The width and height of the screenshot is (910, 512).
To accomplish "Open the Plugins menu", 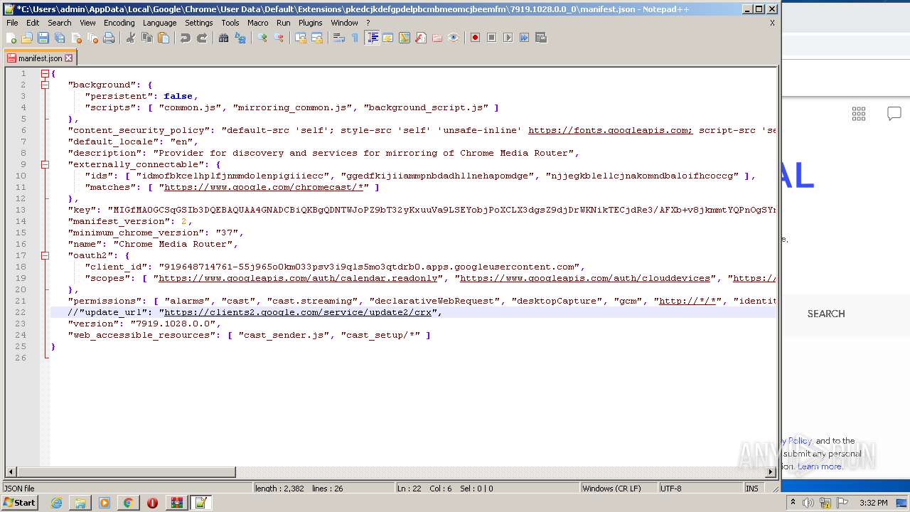I will pyautogui.click(x=310, y=23).
